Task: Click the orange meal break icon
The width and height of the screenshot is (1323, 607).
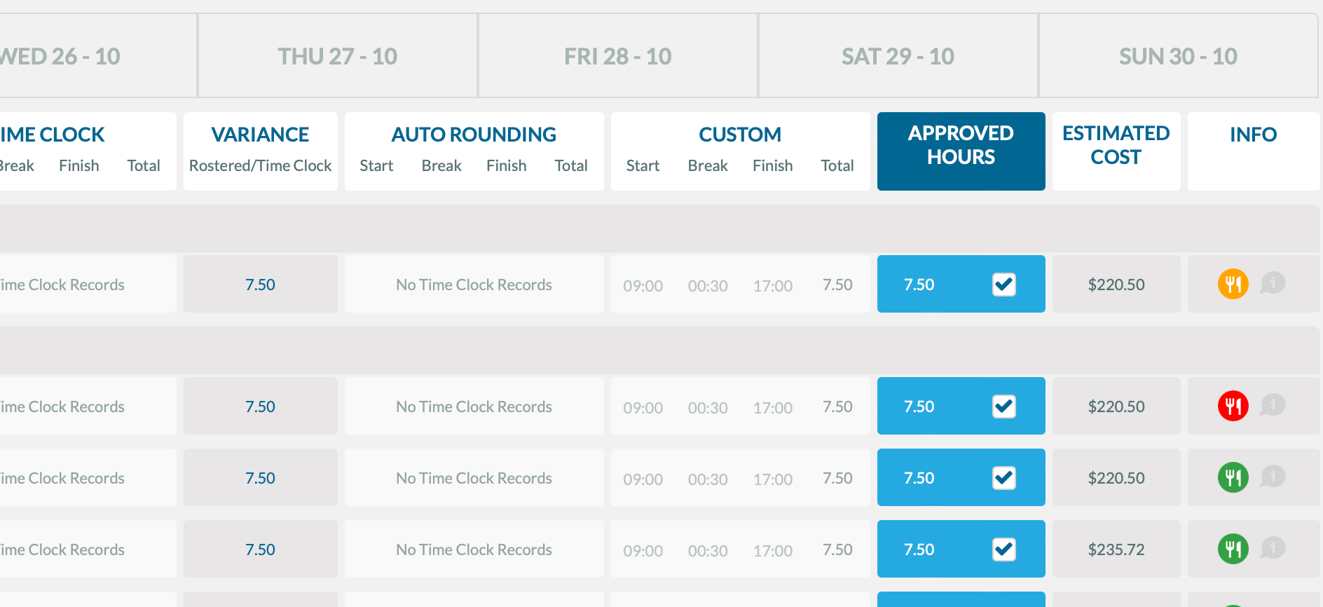Action: tap(1233, 284)
